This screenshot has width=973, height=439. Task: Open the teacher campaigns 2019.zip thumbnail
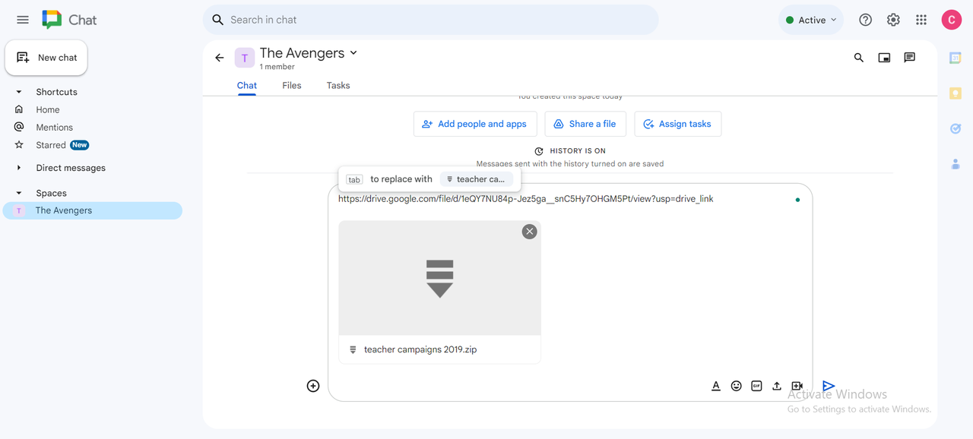(439, 278)
